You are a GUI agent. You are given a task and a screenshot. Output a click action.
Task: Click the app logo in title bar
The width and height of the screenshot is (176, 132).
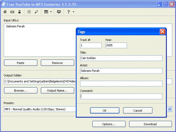point(3,4)
